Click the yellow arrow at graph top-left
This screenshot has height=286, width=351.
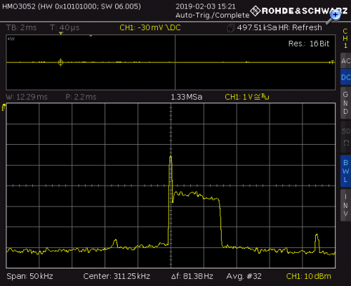coord(4,108)
